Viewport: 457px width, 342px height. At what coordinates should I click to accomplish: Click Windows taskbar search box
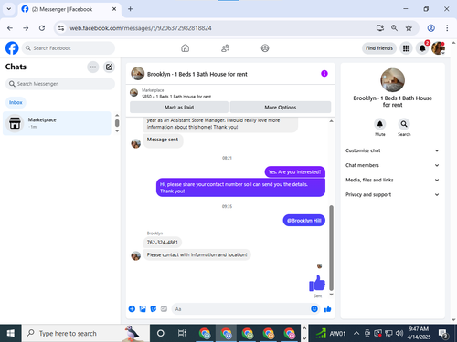tap(85, 333)
